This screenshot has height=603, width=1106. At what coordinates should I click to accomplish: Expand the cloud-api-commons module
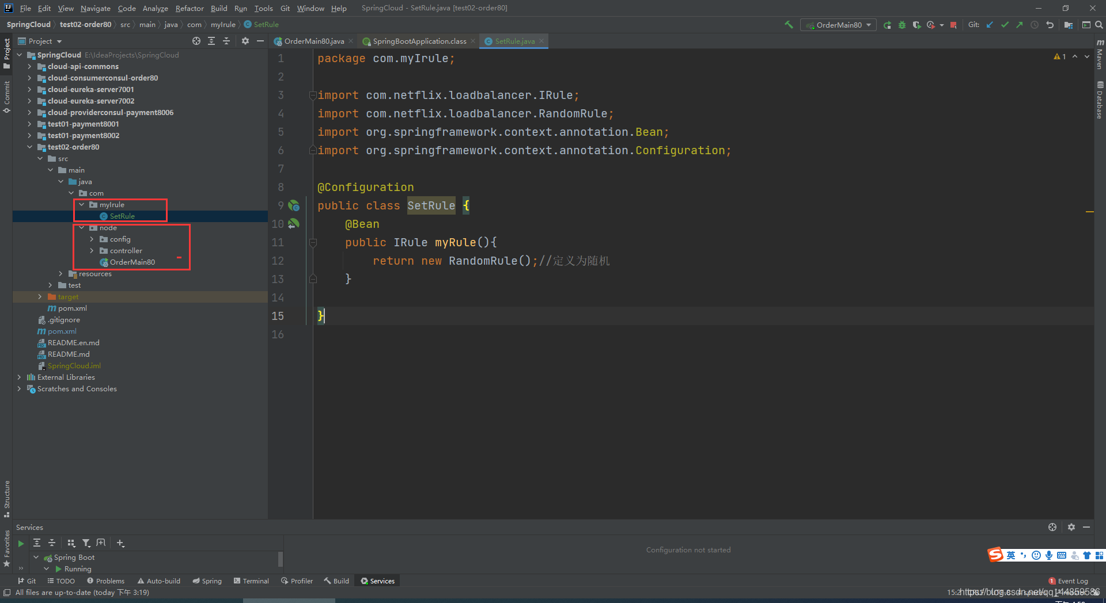click(29, 66)
